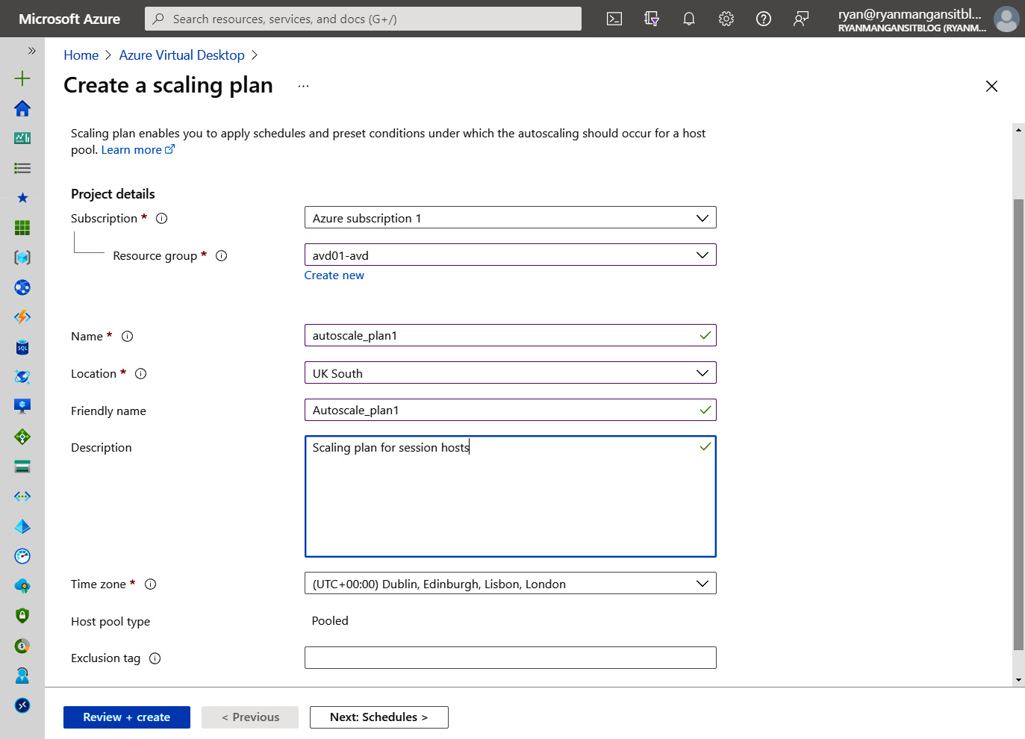The width and height of the screenshot is (1025, 739).
Task: Show info tooltip next to Time zone
Action: [x=150, y=584]
